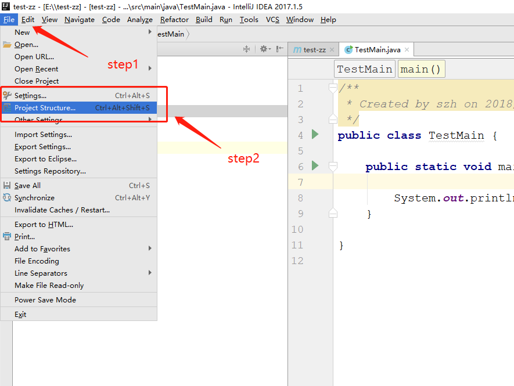This screenshot has height=386, width=514.
Task: Open the Navigate menu
Action: point(80,20)
